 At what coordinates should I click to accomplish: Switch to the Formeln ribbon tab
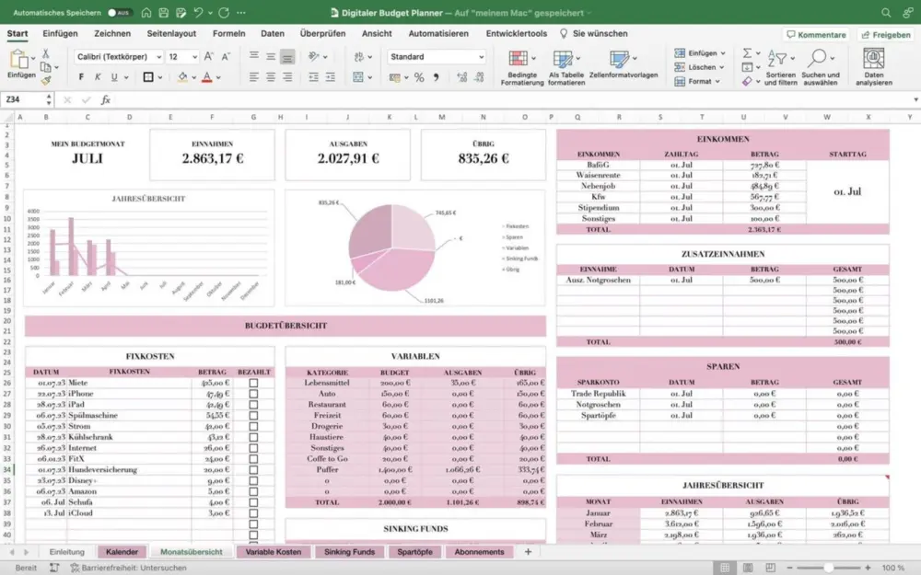coord(228,33)
